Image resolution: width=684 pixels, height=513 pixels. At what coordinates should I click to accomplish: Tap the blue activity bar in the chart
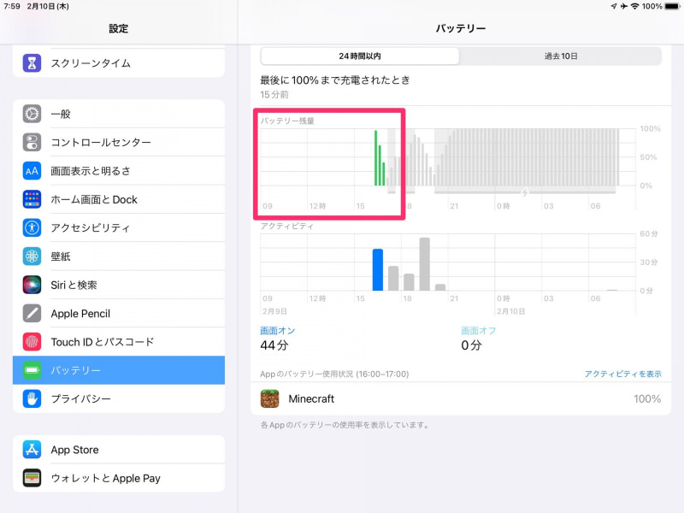point(378,269)
